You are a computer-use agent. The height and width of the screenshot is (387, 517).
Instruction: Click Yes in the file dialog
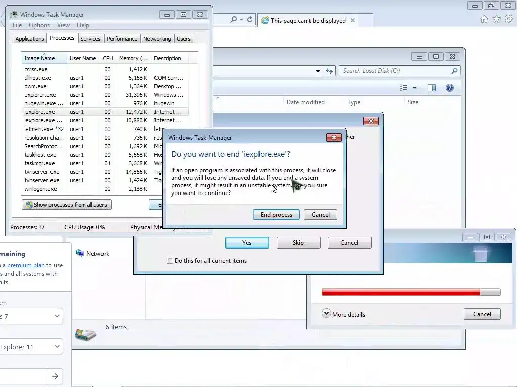246,243
